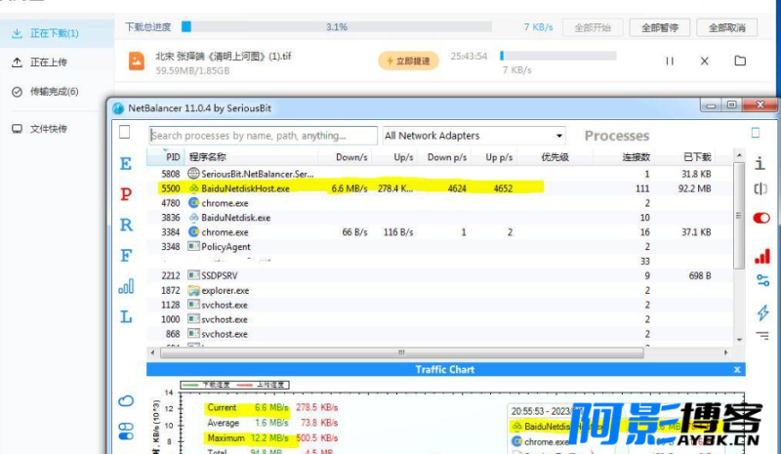
Task: Select the svchost.exe row with PID 1000
Action: (440, 319)
